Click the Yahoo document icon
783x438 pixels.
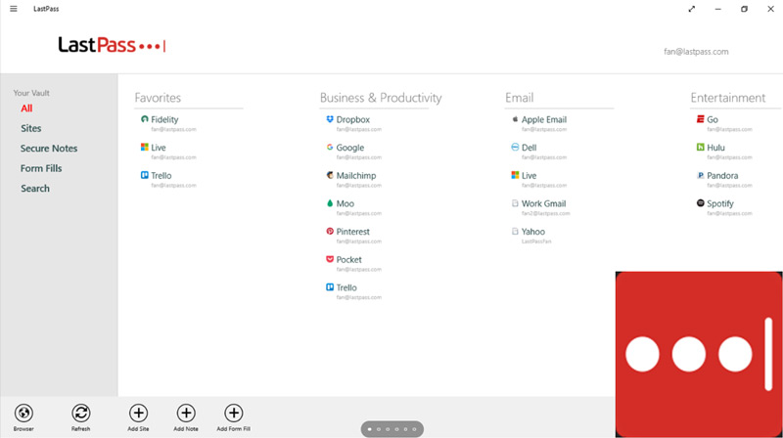(515, 231)
